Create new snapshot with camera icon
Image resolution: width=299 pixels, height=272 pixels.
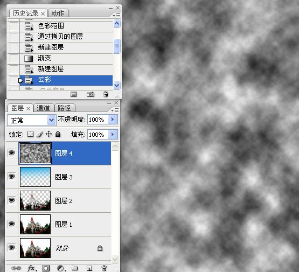91,94
